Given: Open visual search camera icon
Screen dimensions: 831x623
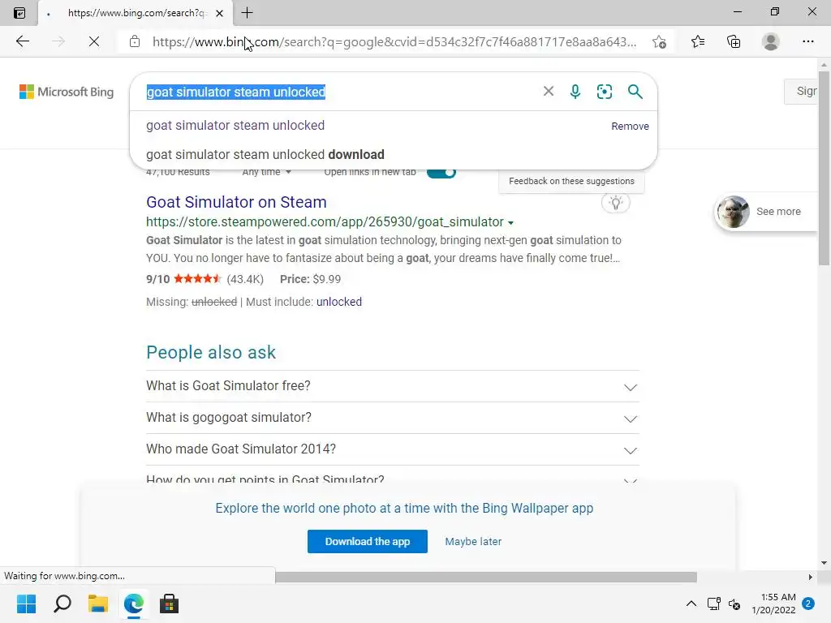Looking at the screenshot, I should point(604,92).
